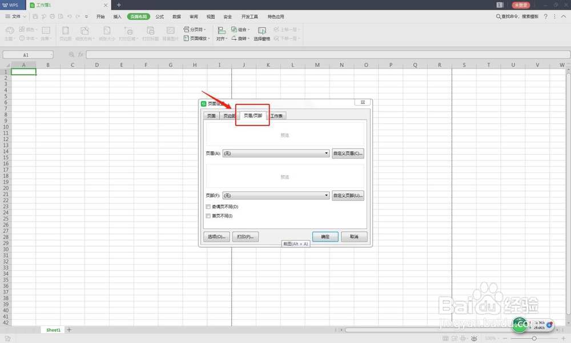
Task: Click the add new sheet plus icon
Action: pos(69,330)
